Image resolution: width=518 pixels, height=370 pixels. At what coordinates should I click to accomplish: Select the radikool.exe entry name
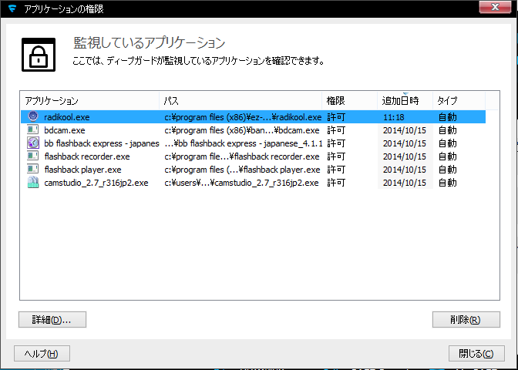(x=67, y=117)
